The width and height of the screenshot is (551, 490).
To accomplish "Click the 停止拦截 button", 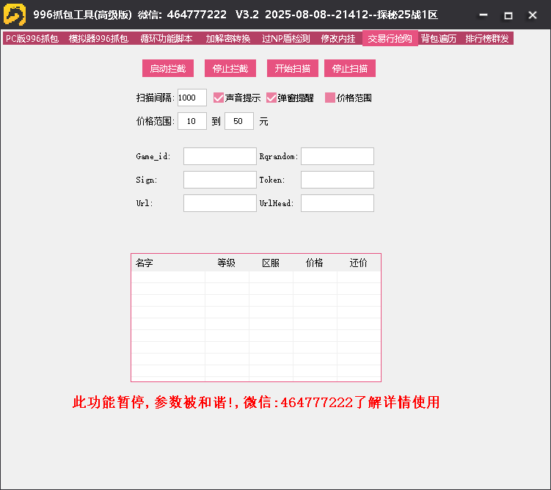I will [x=230, y=69].
